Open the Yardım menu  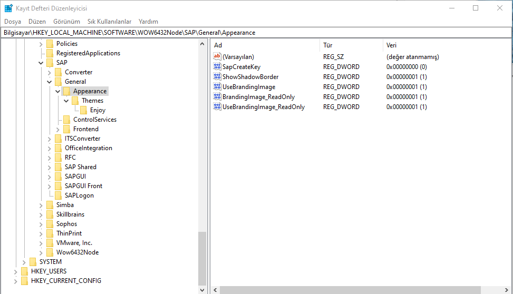[x=148, y=22]
